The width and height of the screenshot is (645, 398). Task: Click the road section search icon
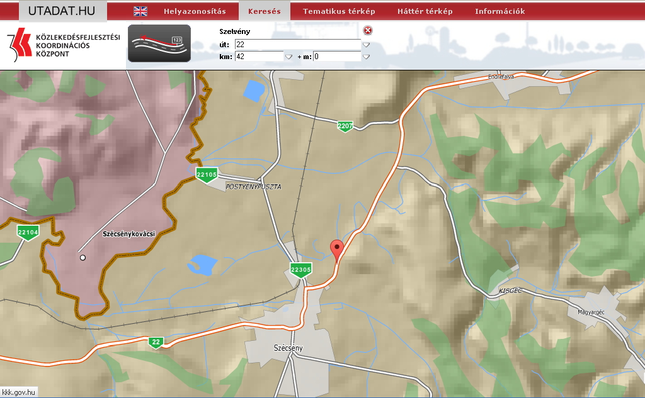point(159,43)
